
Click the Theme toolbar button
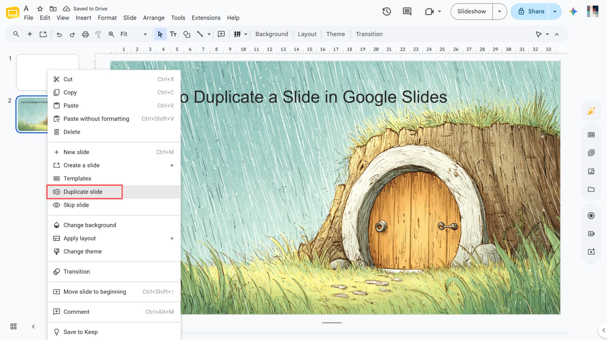pos(336,34)
